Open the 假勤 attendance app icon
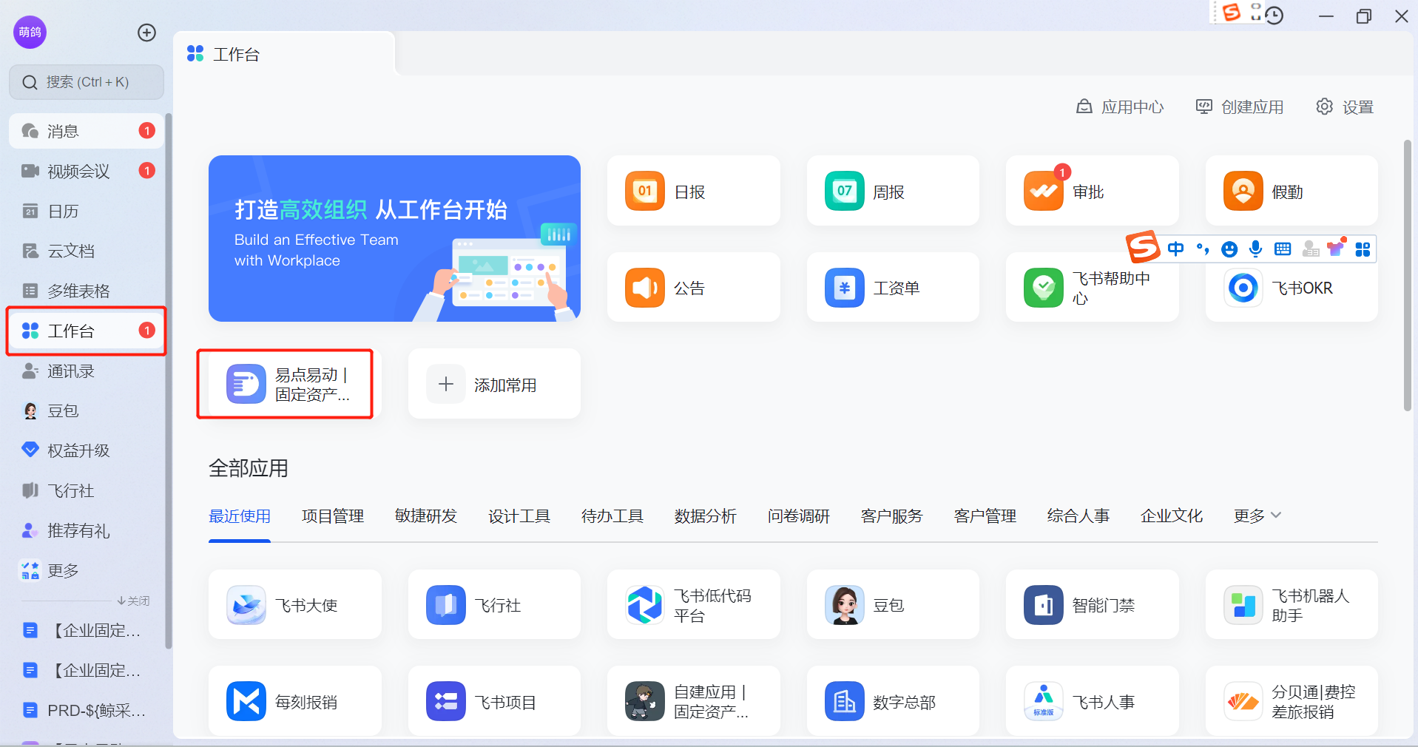Screen dimensions: 1418x747 tap(1243, 191)
